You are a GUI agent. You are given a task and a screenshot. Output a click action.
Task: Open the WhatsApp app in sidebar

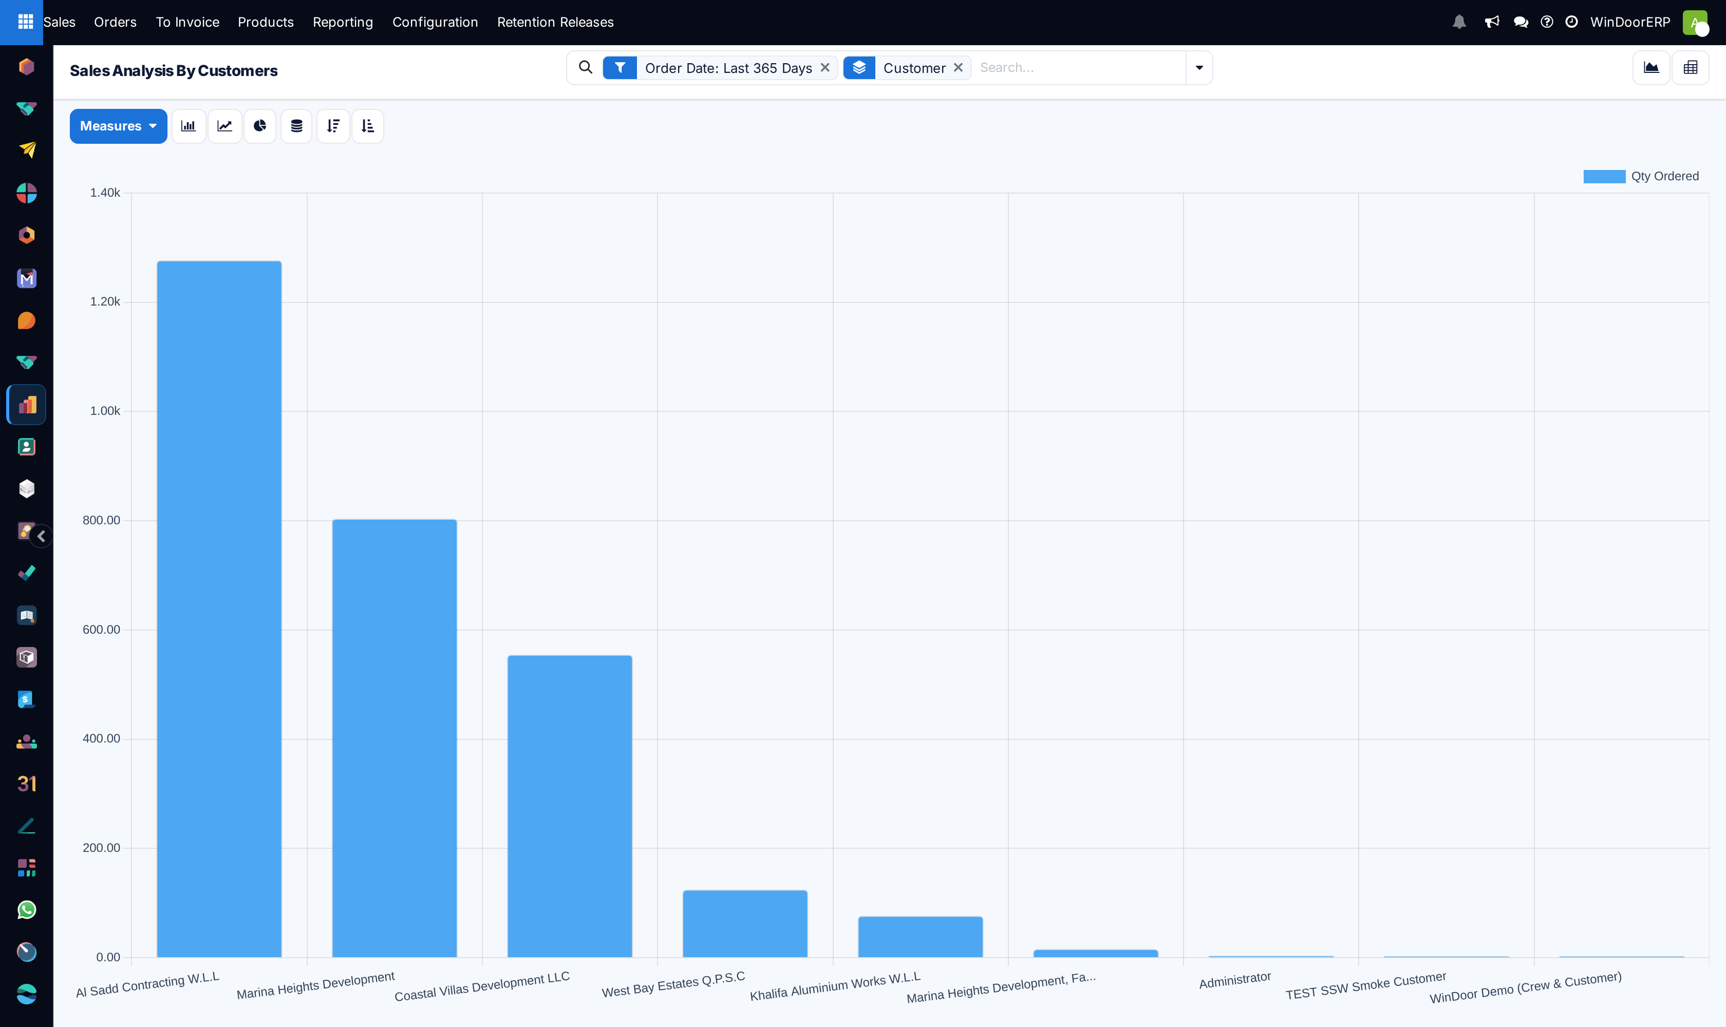[x=26, y=910]
